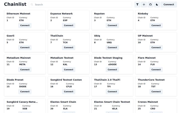This screenshot has width=181, height=113.
Task: Click the Chainlist logo title
Action: click(15, 4)
